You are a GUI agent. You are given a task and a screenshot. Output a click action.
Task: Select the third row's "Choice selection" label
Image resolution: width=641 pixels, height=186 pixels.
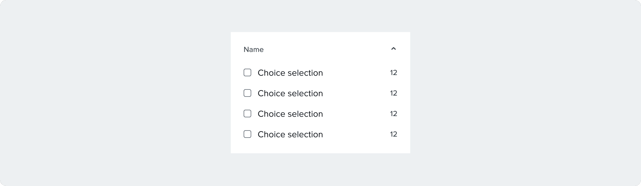290,114
